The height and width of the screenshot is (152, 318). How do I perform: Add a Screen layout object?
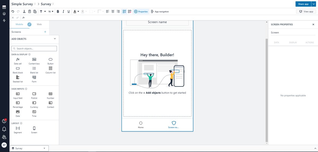pos(34,130)
